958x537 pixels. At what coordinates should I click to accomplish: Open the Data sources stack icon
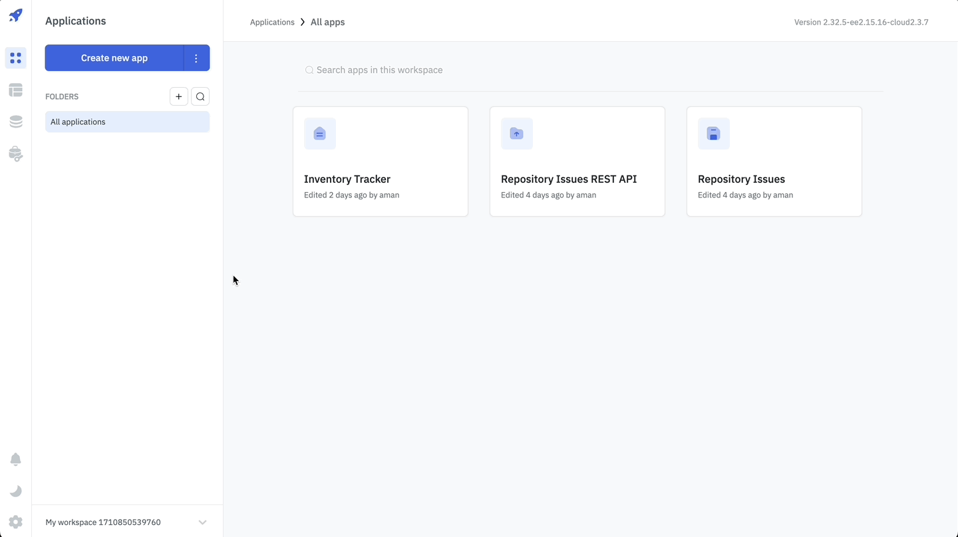click(x=16, y=122)
